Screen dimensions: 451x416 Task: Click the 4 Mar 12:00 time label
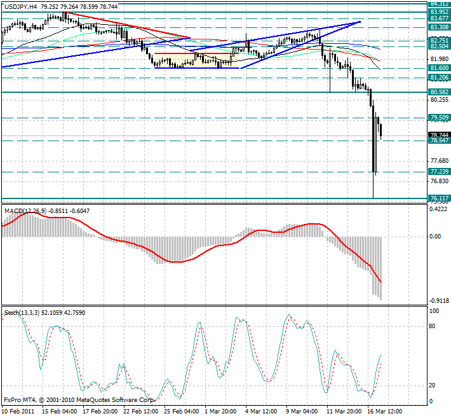262,412
